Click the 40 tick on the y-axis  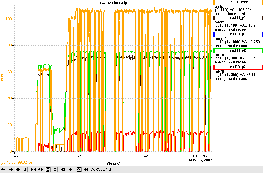tap(10, 98)
